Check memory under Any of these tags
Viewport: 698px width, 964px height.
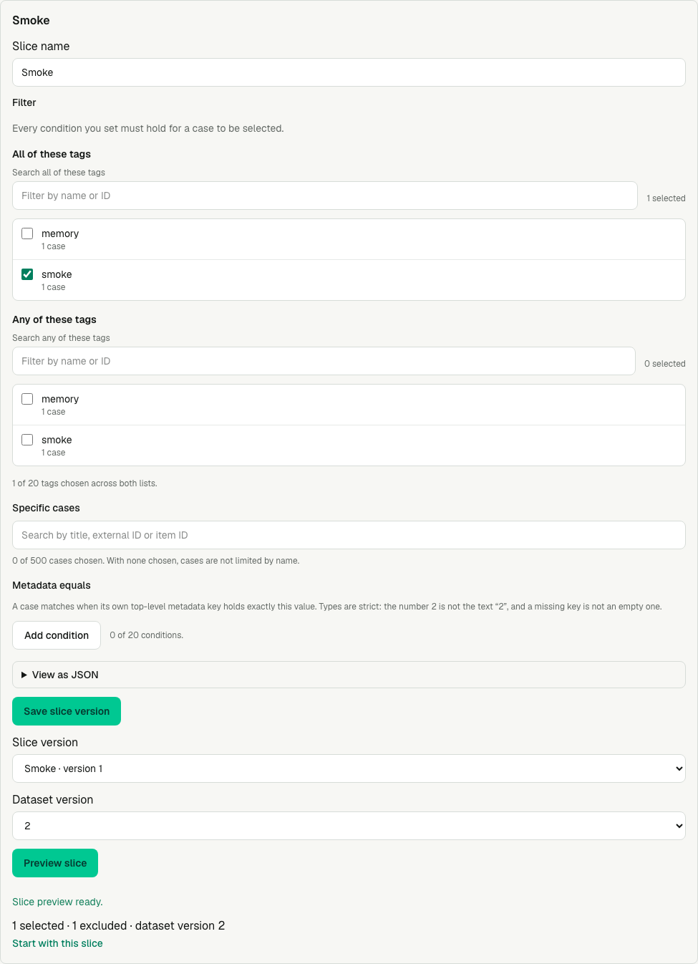tap(27, 399)
